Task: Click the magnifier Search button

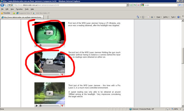Action: tap(179, 5)
